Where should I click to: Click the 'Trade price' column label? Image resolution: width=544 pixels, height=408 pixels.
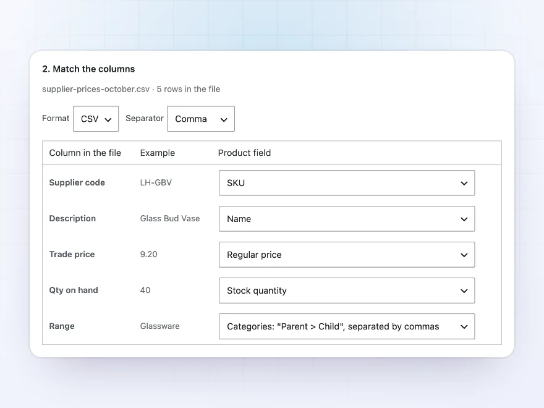click(72, 254)
